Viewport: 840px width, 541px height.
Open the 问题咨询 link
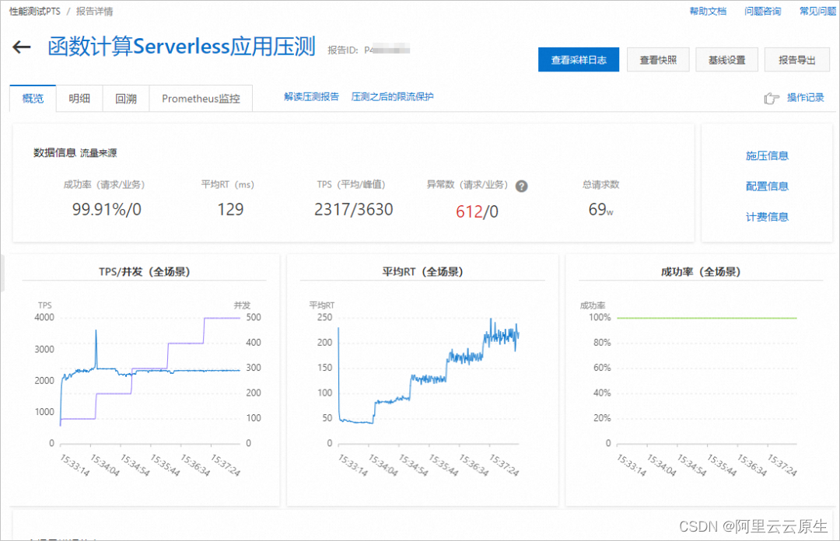pyautogui.click(x=762, y=11)
